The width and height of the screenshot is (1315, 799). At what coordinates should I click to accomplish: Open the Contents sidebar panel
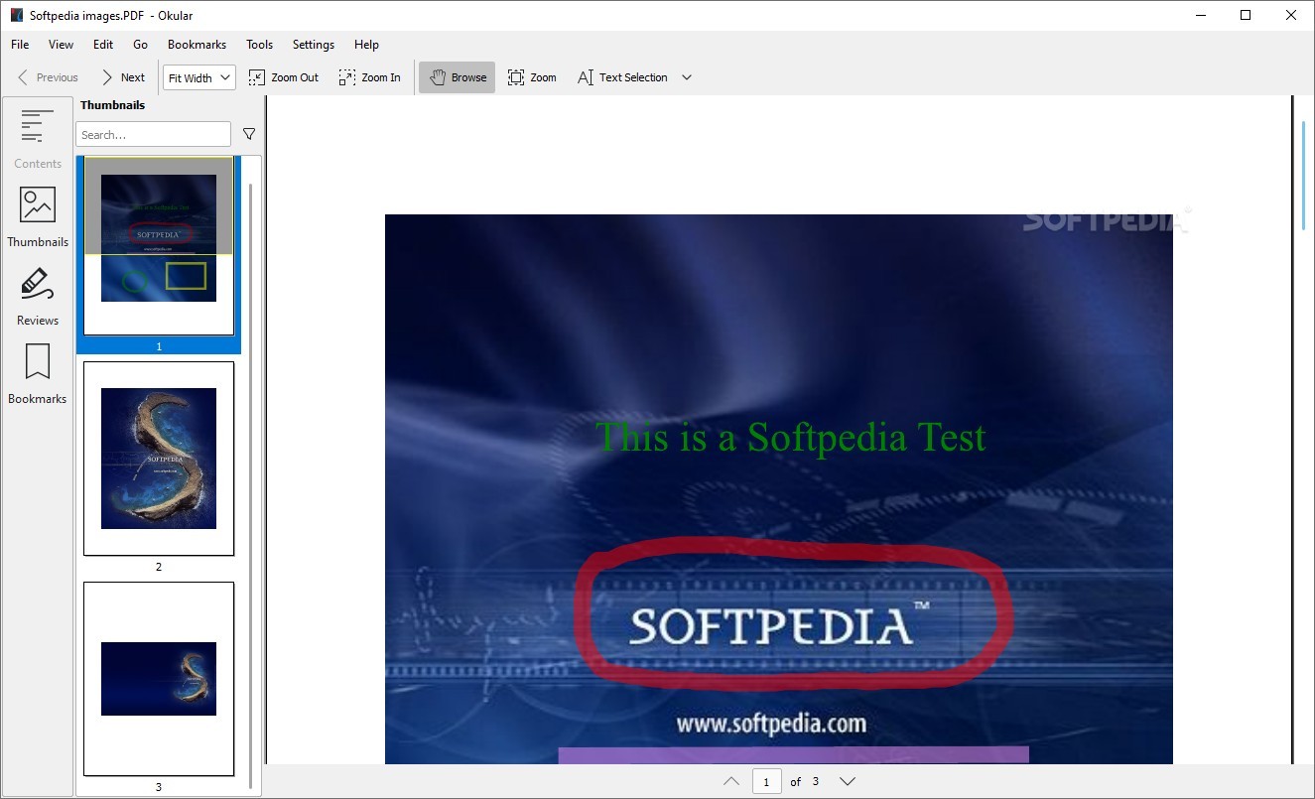click(x=38, y=138)
